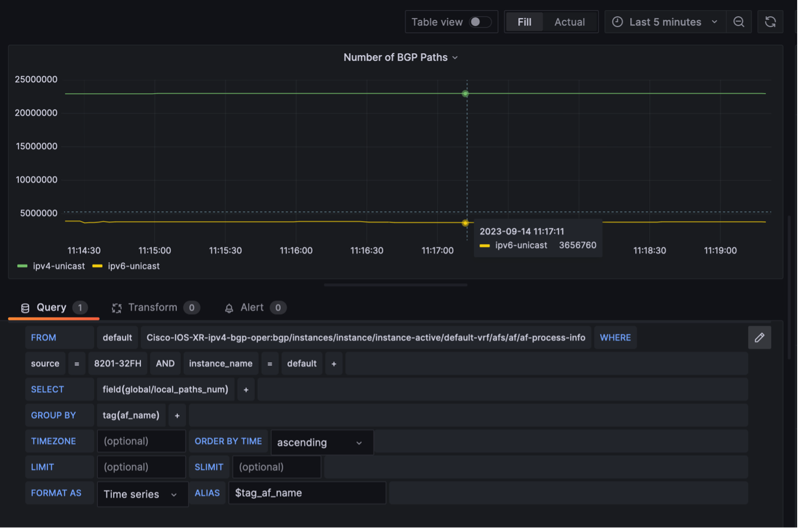The height and width of the screenshot is (530, 800).
Task: Click the clock icon in time picker
Action: point(617,22)
